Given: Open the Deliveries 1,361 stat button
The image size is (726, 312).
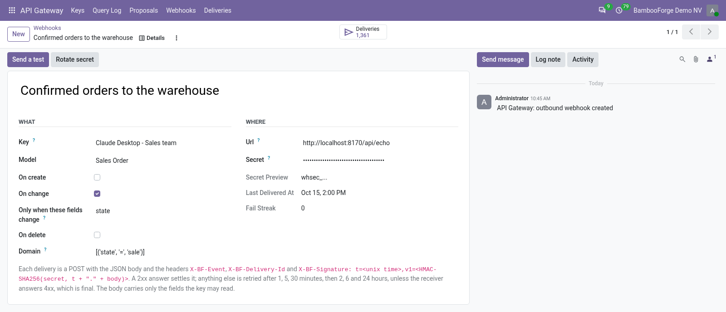Looking at the screenshot, I should (363, 32).
